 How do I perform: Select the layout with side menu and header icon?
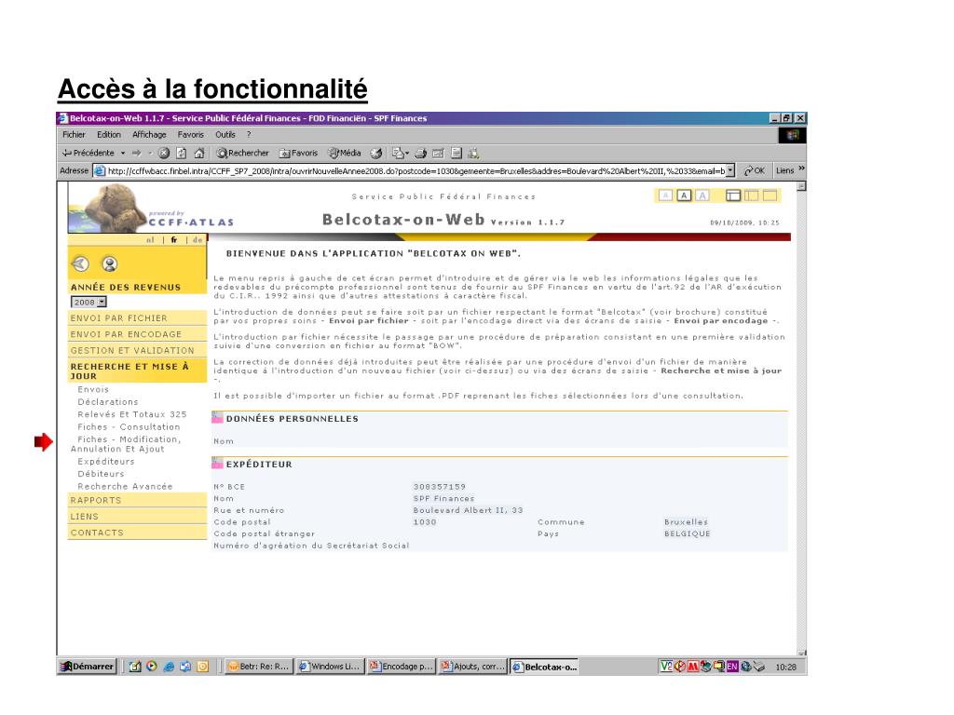733,196
